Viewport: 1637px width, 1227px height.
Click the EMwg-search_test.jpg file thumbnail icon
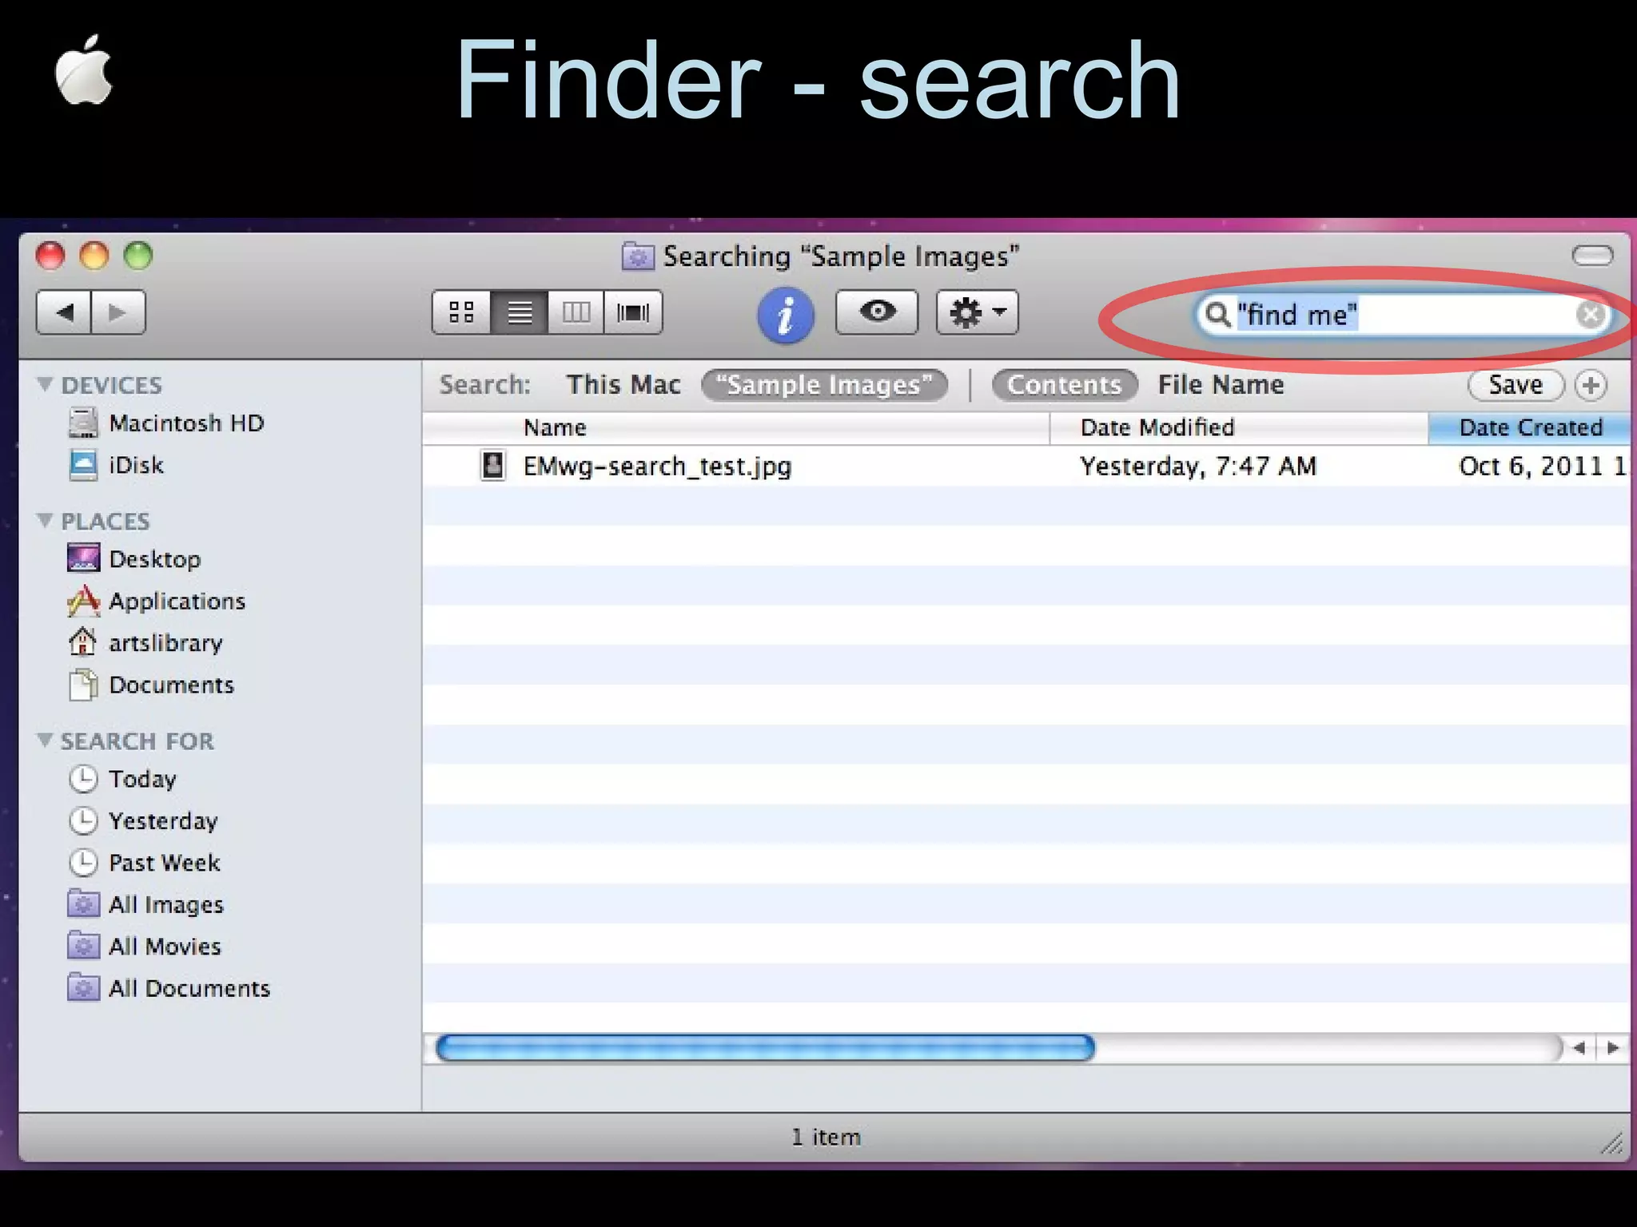click(x=493, y=465)
